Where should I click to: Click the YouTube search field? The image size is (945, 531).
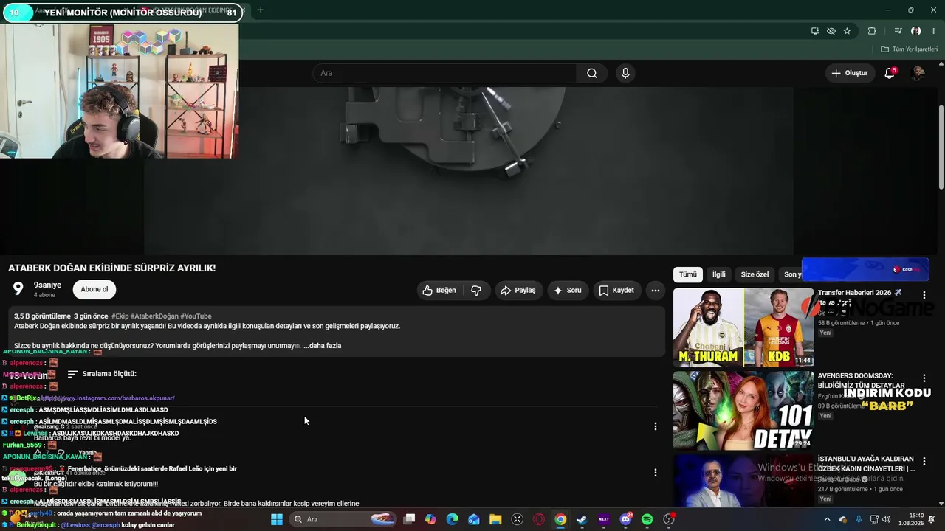tap(445, 73)
